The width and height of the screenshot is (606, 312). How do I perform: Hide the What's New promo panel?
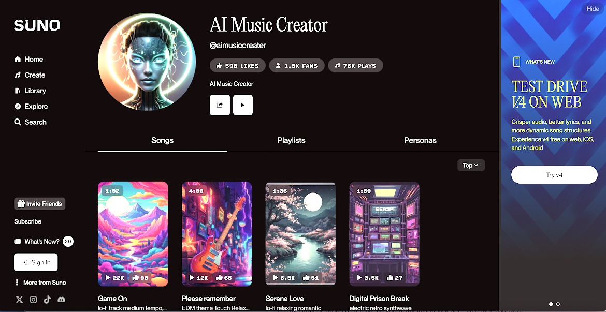(593, 9)
